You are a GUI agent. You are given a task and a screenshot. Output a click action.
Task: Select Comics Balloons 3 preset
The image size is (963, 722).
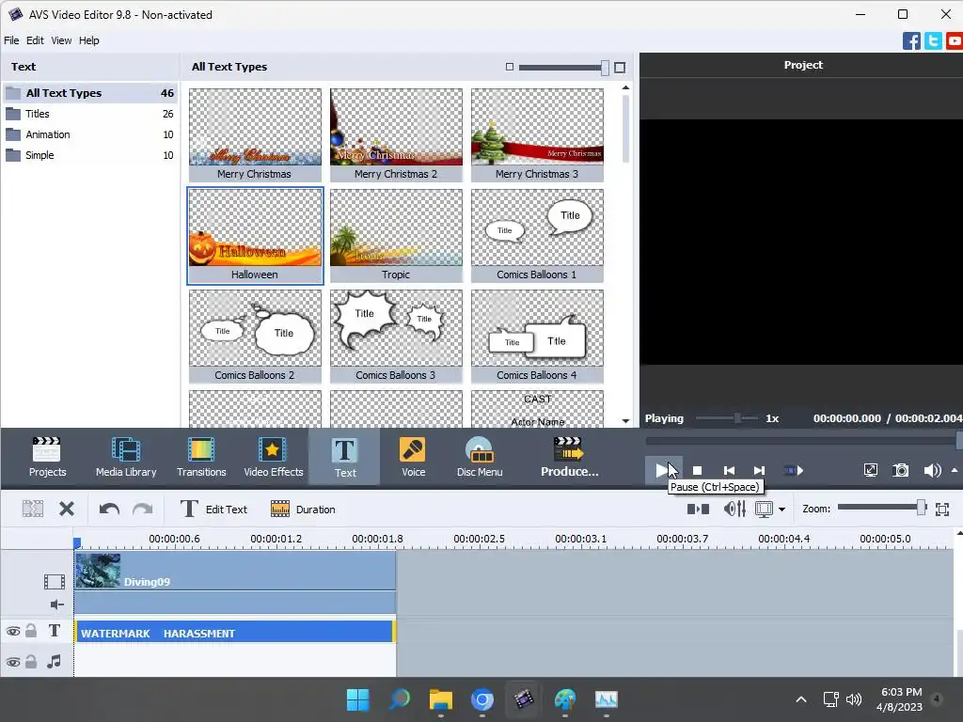(396, 337)
